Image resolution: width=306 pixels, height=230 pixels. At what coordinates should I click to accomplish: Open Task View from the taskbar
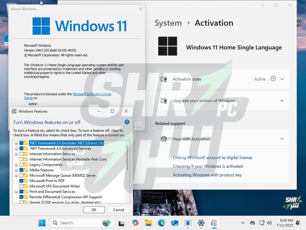click(121, 223)
